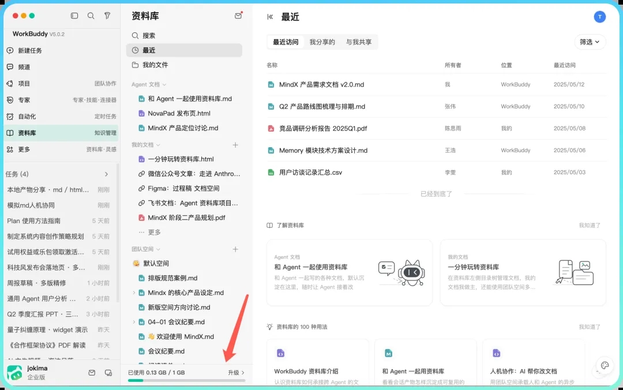Image resolution: width=623 pixels, height=390 pixels.
Task: Open 频道 in the sidebar
Action: (62, 67)
